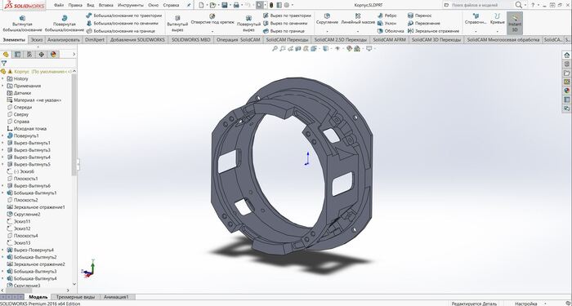The width and height of the screenshot is (572, 306).
Task: Create a new document with the New icon
Action: click(201, 5)
